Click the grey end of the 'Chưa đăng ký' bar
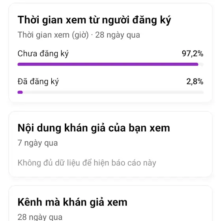The width and height of the screenshot is (221, 221). click(x=201, y=64)
